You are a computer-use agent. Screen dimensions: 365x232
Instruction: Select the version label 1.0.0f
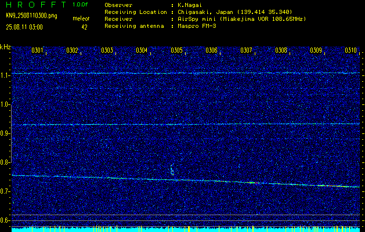80,5
